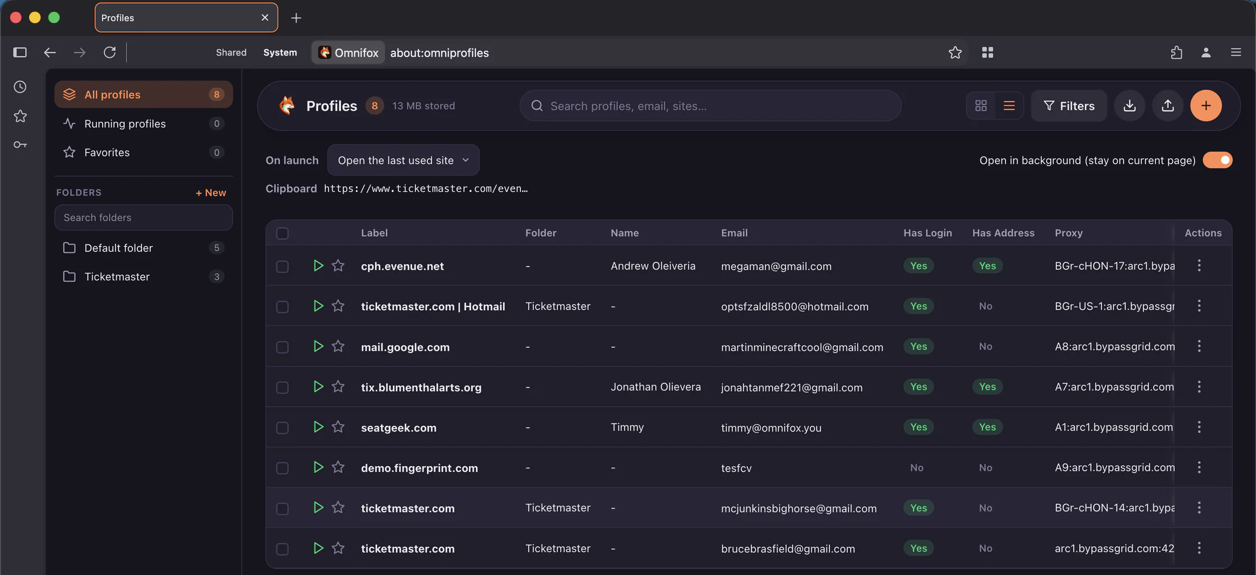Click the export upload icon
The image size is (1256, 575).
[1167, 105]
